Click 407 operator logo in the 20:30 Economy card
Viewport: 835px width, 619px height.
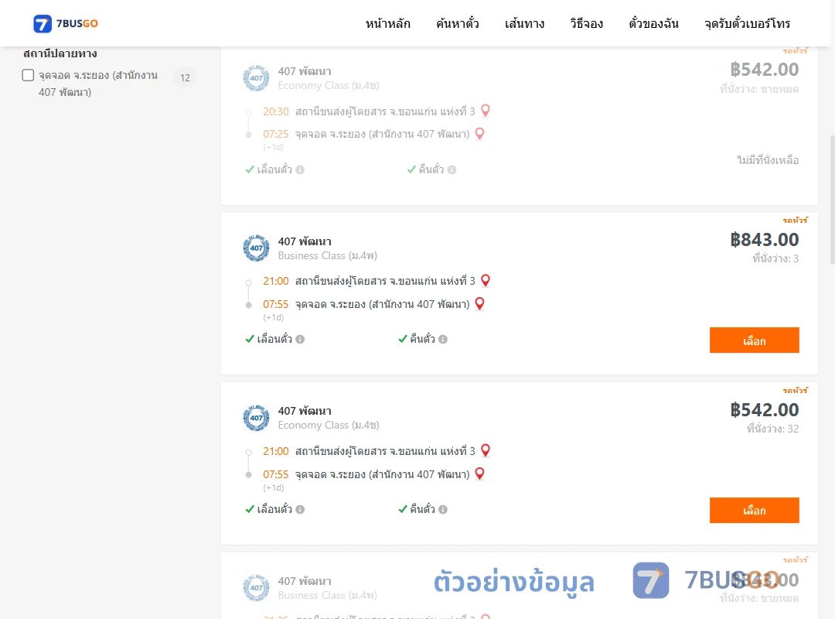pos(256,78)
